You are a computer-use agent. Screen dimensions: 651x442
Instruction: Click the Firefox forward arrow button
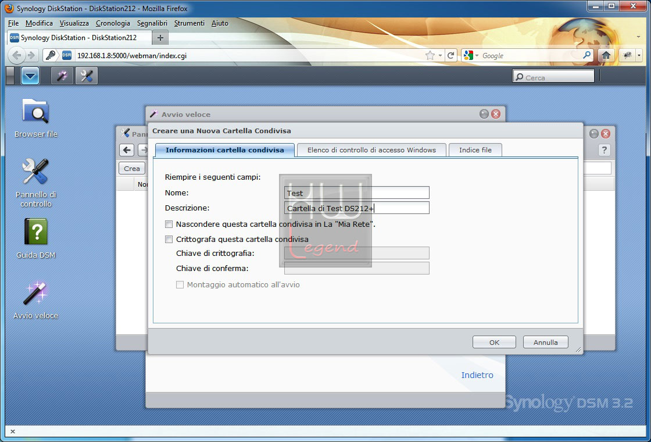click(x=31, y=55)
